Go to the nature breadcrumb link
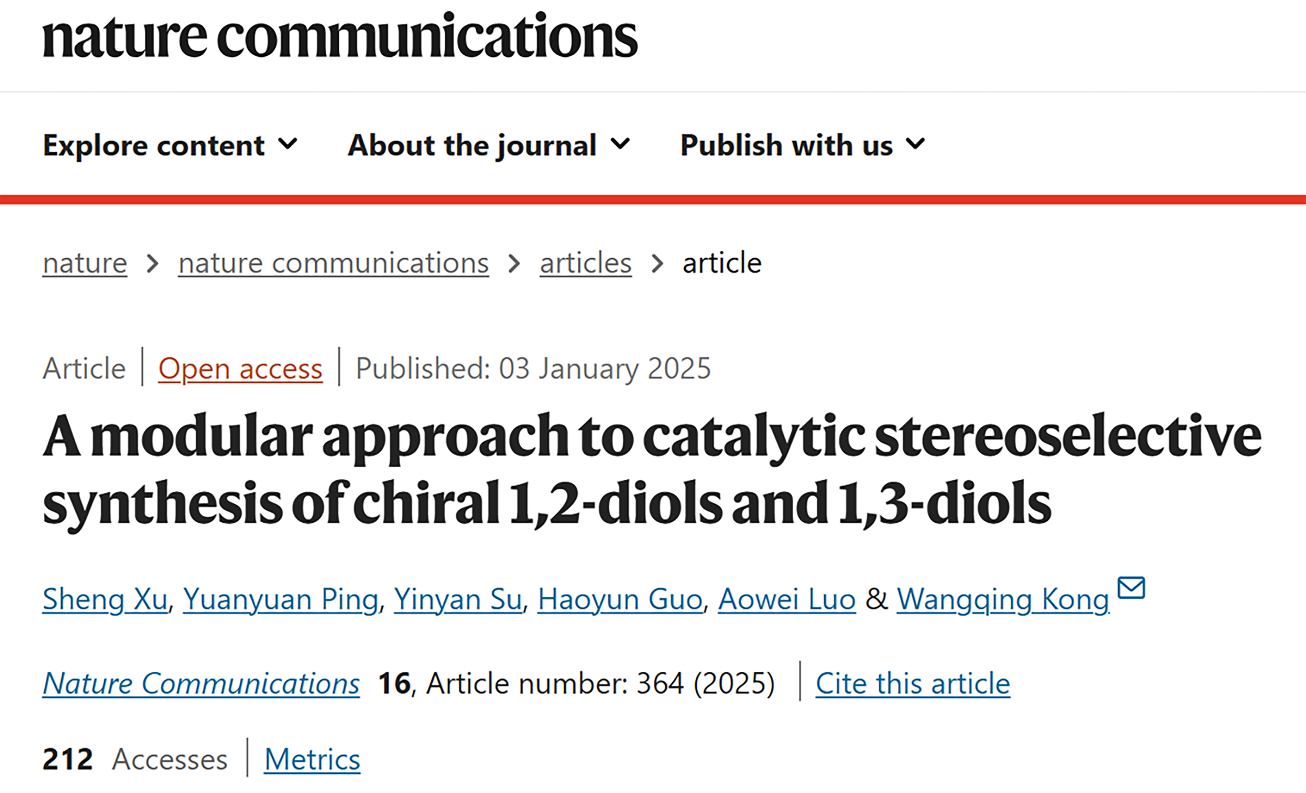Screen dimensions: 1306x793 tap(85, 263)
